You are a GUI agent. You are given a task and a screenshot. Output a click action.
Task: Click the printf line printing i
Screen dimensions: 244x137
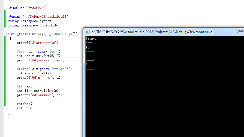coord(40,78)
